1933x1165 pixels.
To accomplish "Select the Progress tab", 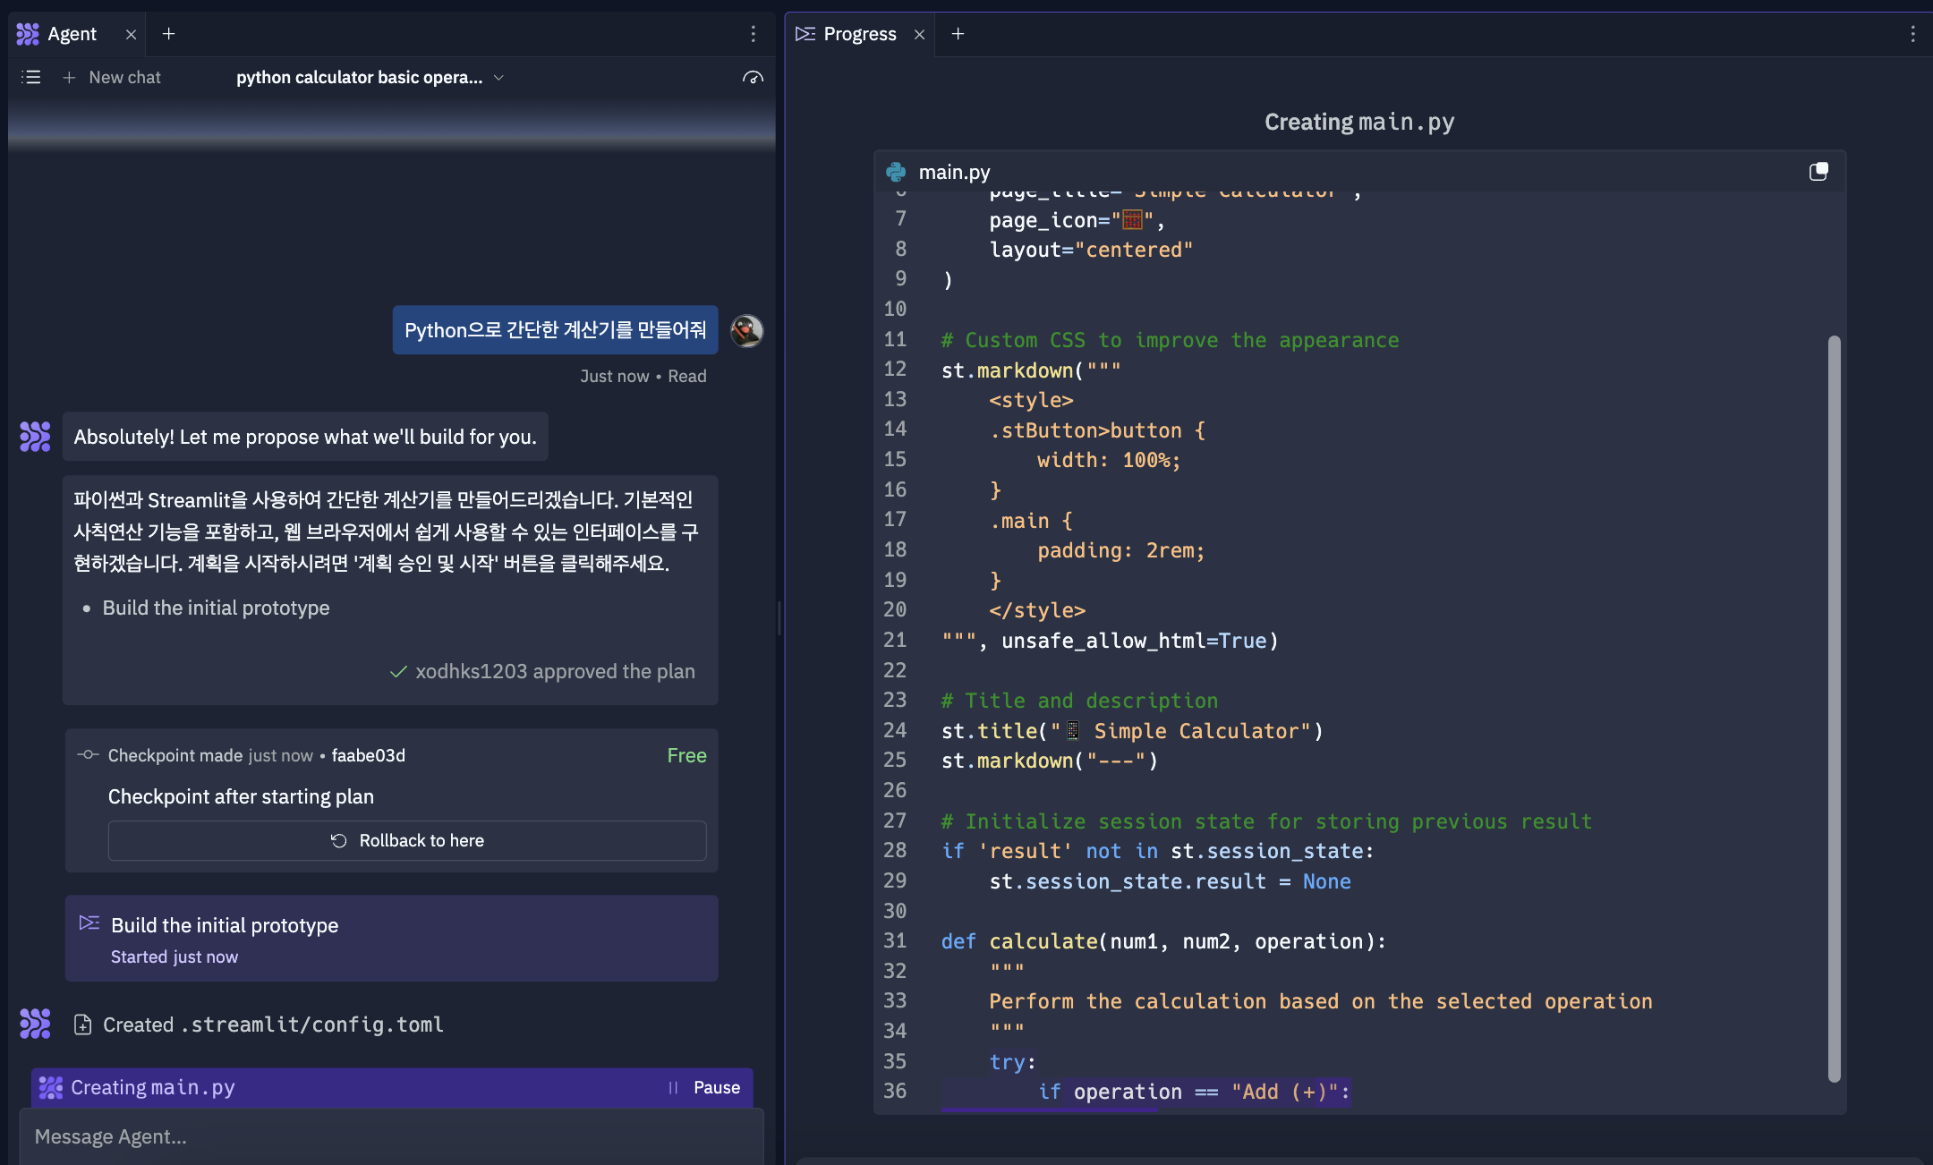I will [x=859, y=35].
